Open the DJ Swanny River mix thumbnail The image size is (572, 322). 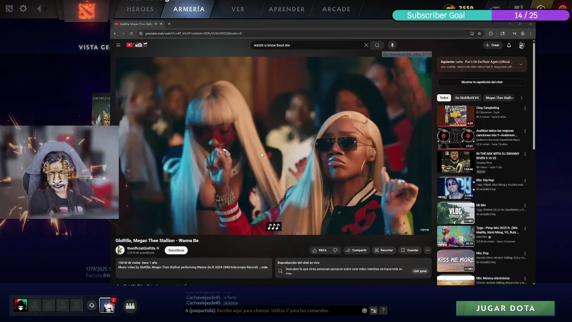tap(456, 162)
